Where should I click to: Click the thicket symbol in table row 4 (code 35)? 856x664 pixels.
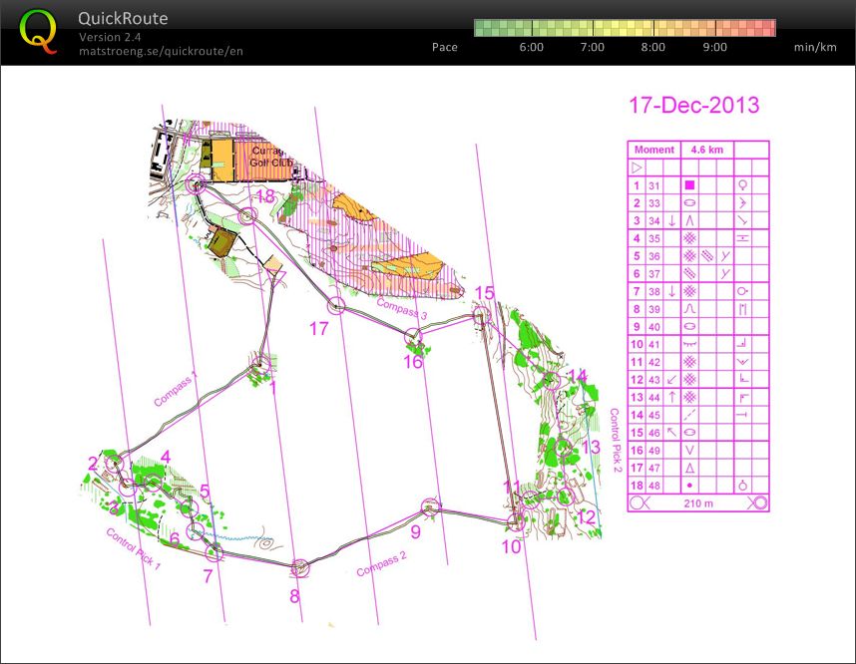pyautogui.click(x=690, y=238)
